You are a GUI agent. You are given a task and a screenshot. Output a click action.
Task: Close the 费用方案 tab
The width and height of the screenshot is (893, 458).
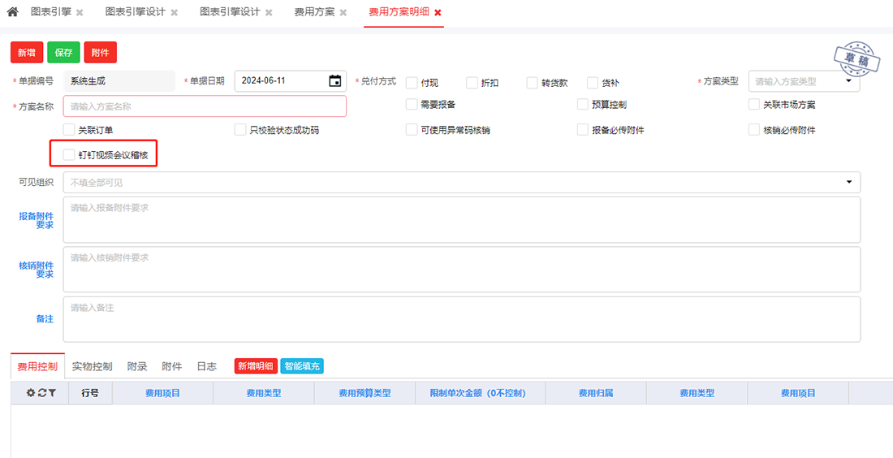point(343,13)
